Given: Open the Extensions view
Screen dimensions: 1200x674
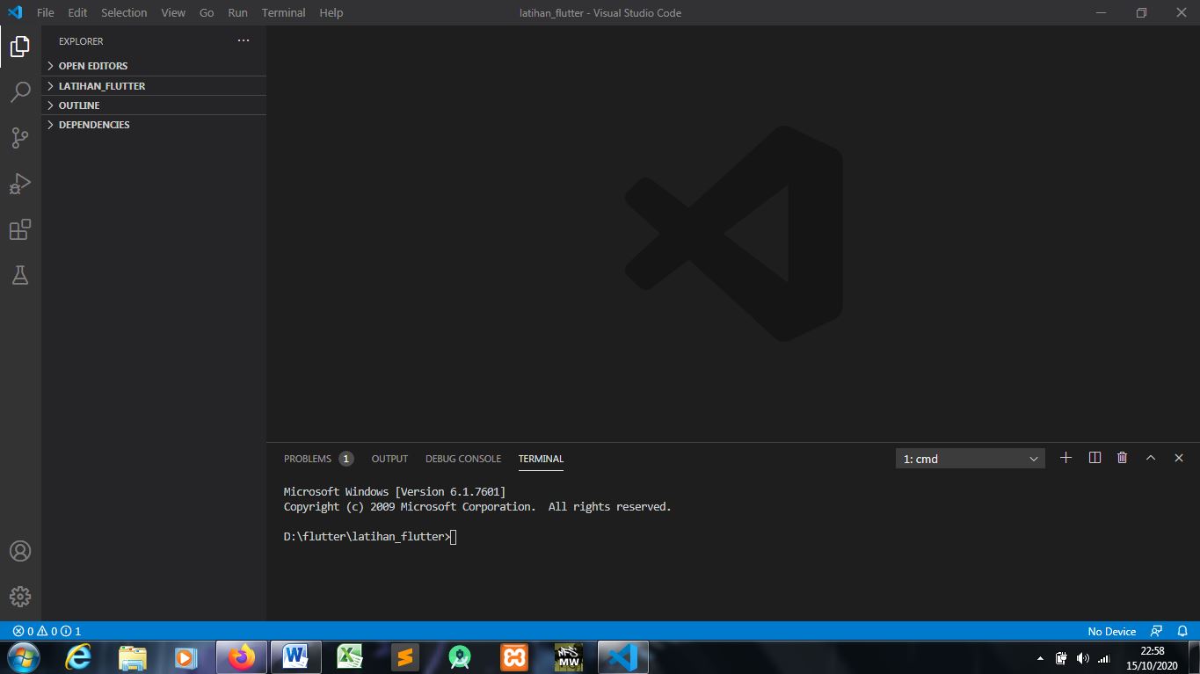Looking at the screenshot, I should 19,228.
